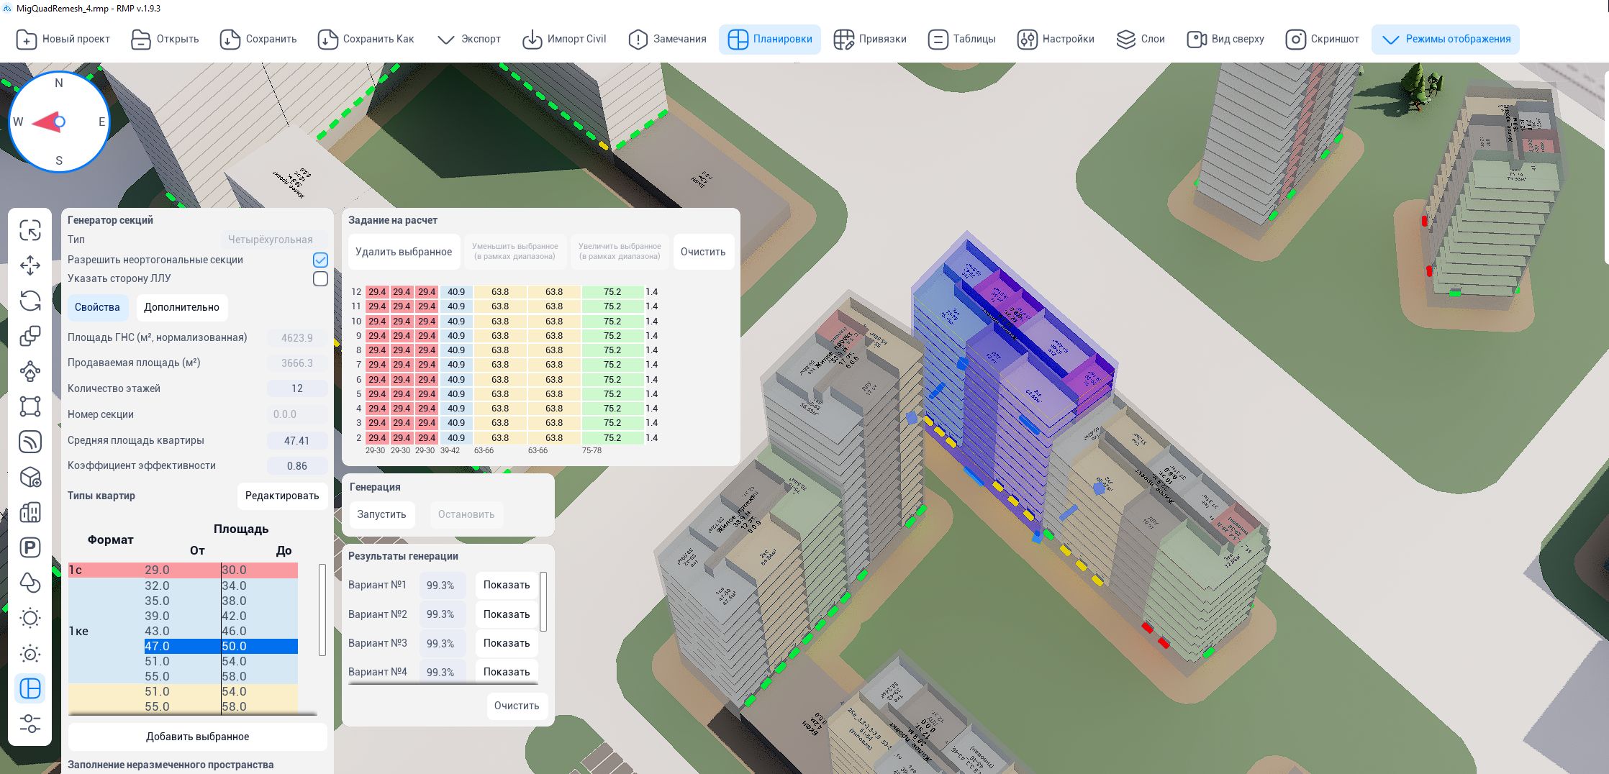1609x774 pixels.
Task: Uncheck 'Разрешить неортогональные секции' checkbox
Action: click(x=320, y=260)
